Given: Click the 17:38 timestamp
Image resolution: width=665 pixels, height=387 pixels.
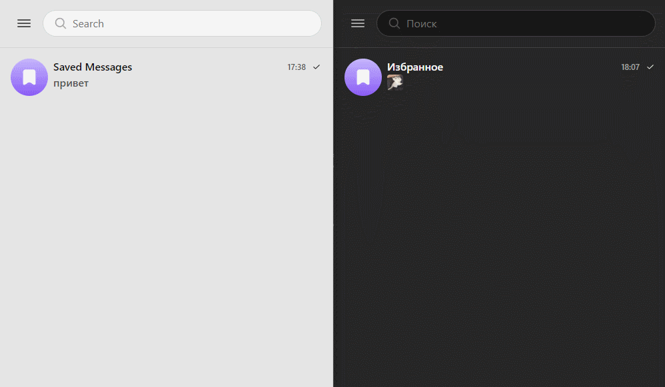Looking at the screenshot, I should [x=297, y=67].
